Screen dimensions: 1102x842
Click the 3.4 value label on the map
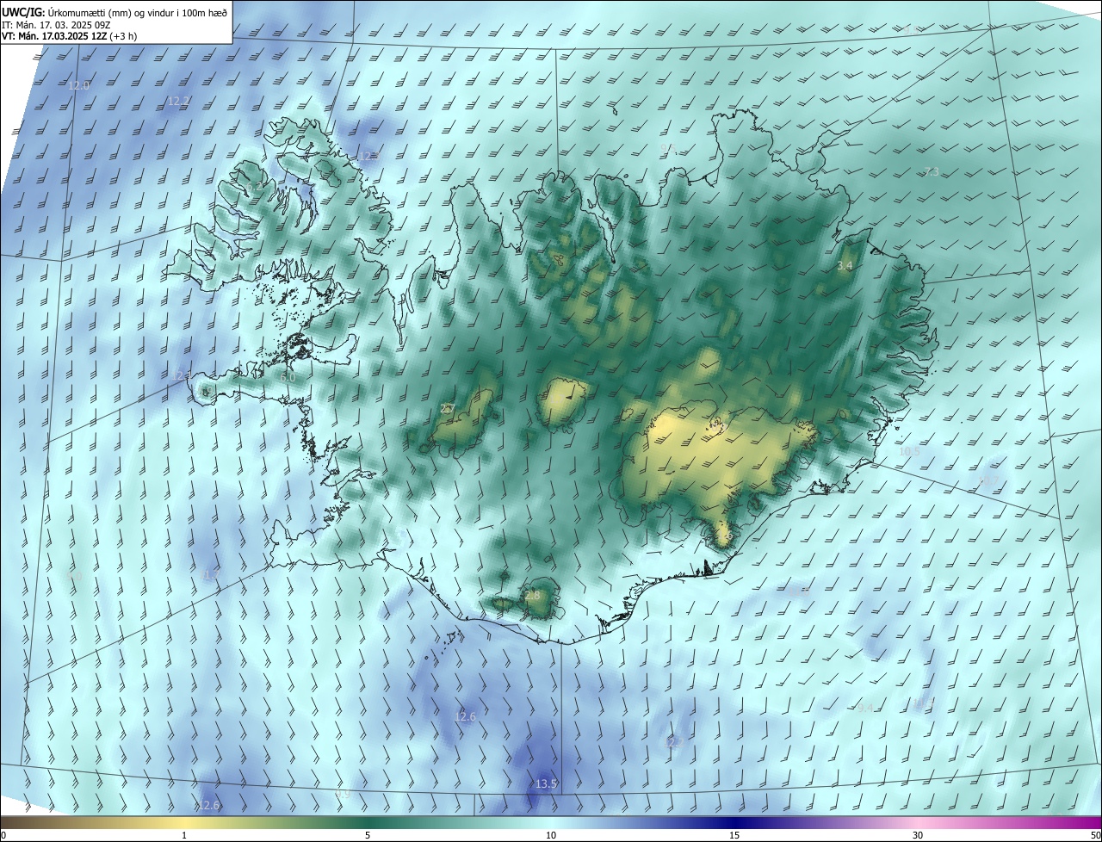845,266
